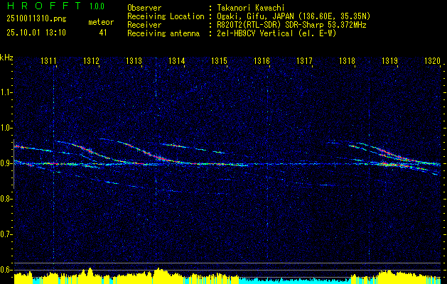Image resolution: width=447 pixels, height=284 pixels.
Task: Click the Observer field label
Action: [144, 8]
